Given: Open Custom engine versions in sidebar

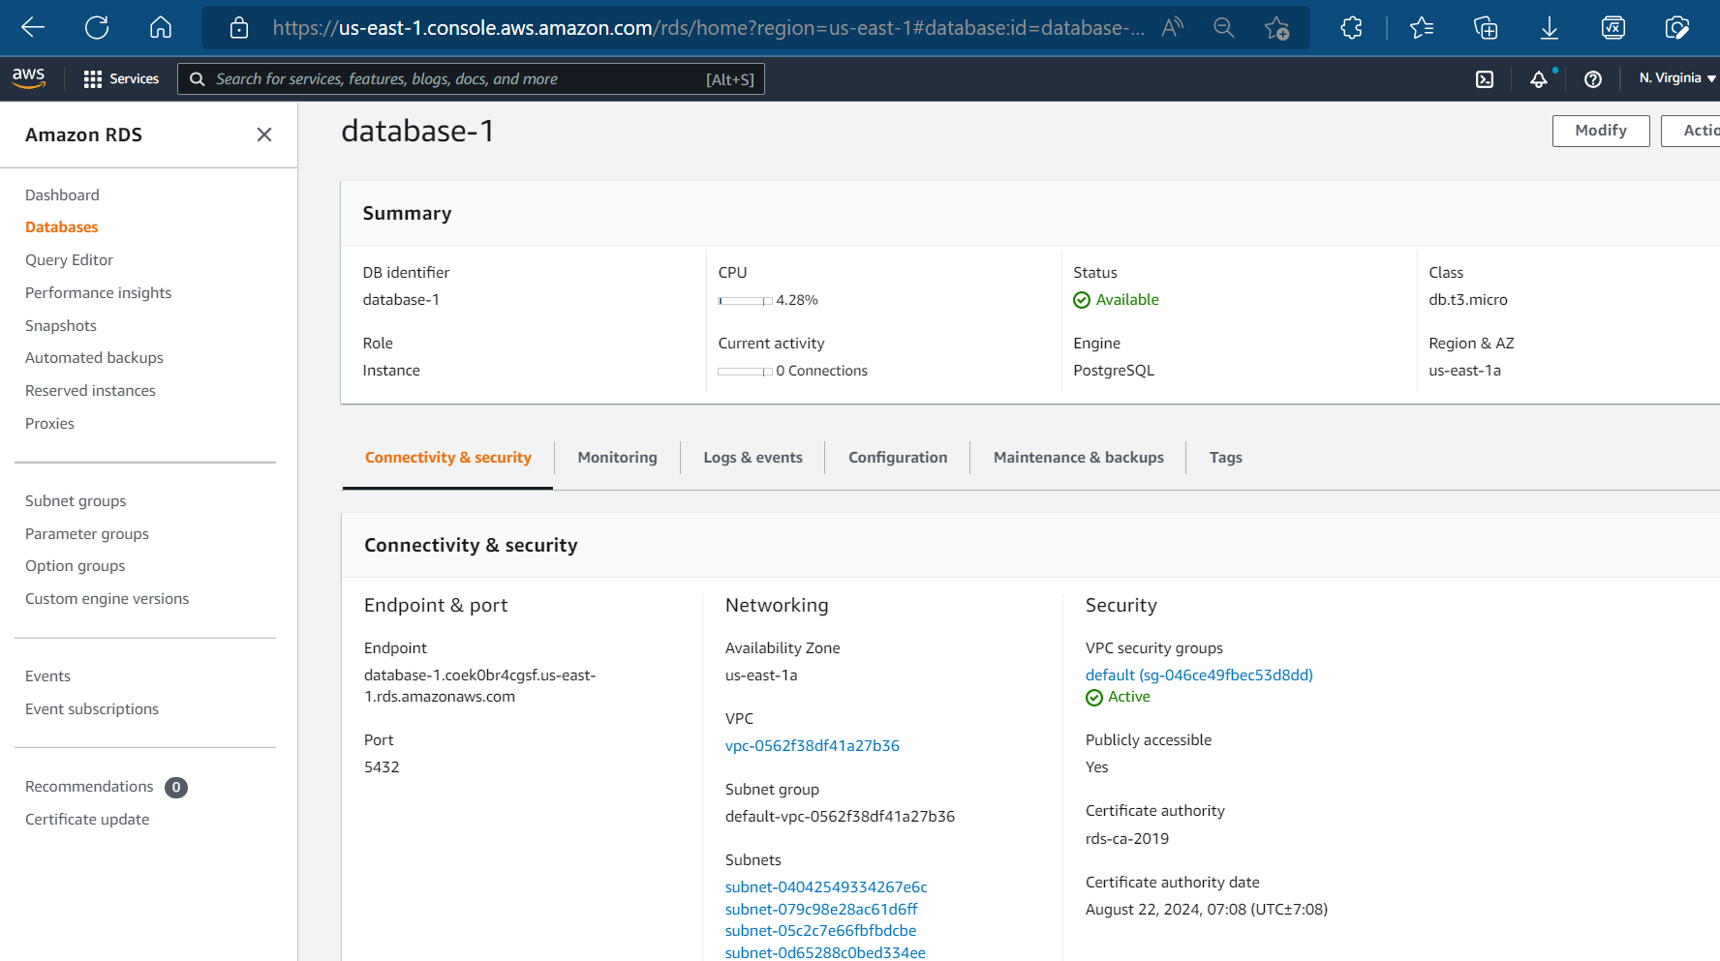Looking at the screenshot, I should (107, 599).
